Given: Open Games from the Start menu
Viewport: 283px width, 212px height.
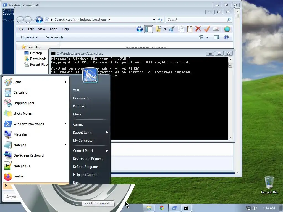Looking at the screenshot, I should (x=78, y=124).
